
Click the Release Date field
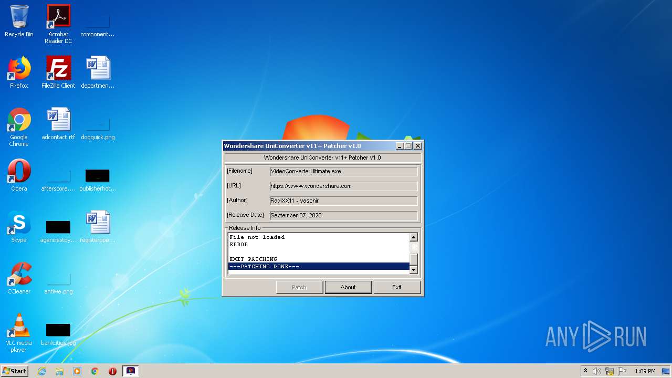[x=344, y=215]
